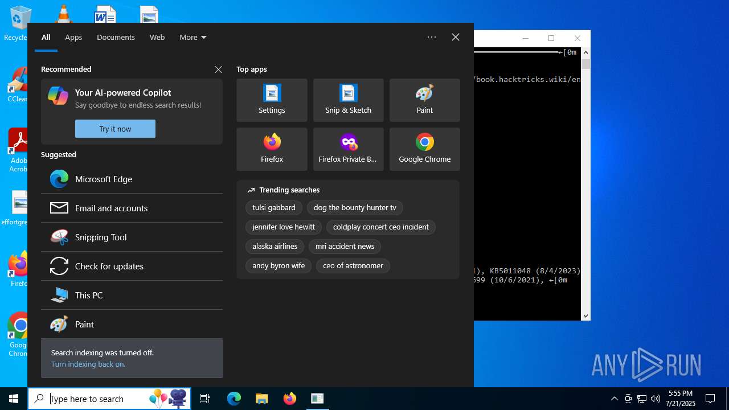Click the meet now tray icon
729x410 pixels.
tap(628, 399)
